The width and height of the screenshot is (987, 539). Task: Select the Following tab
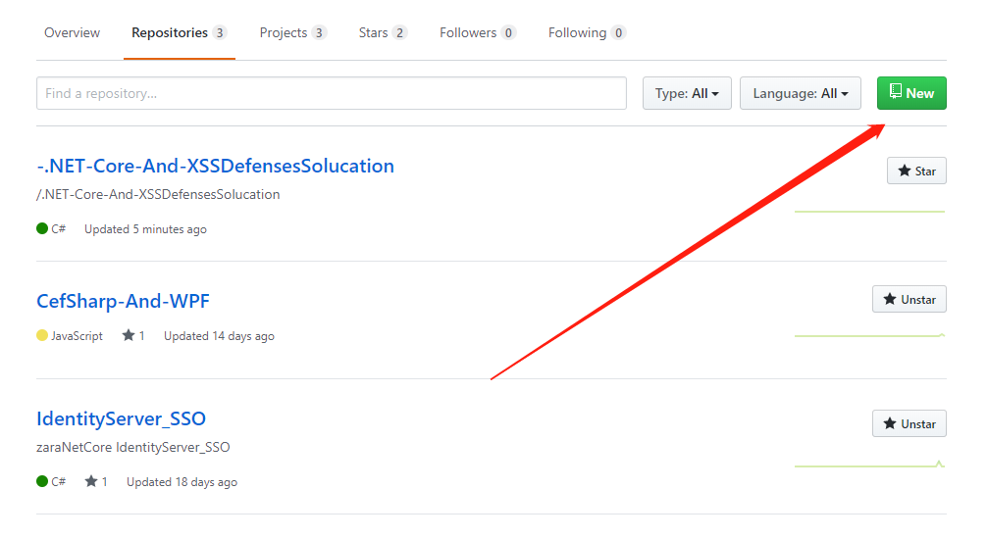[587, 33]
